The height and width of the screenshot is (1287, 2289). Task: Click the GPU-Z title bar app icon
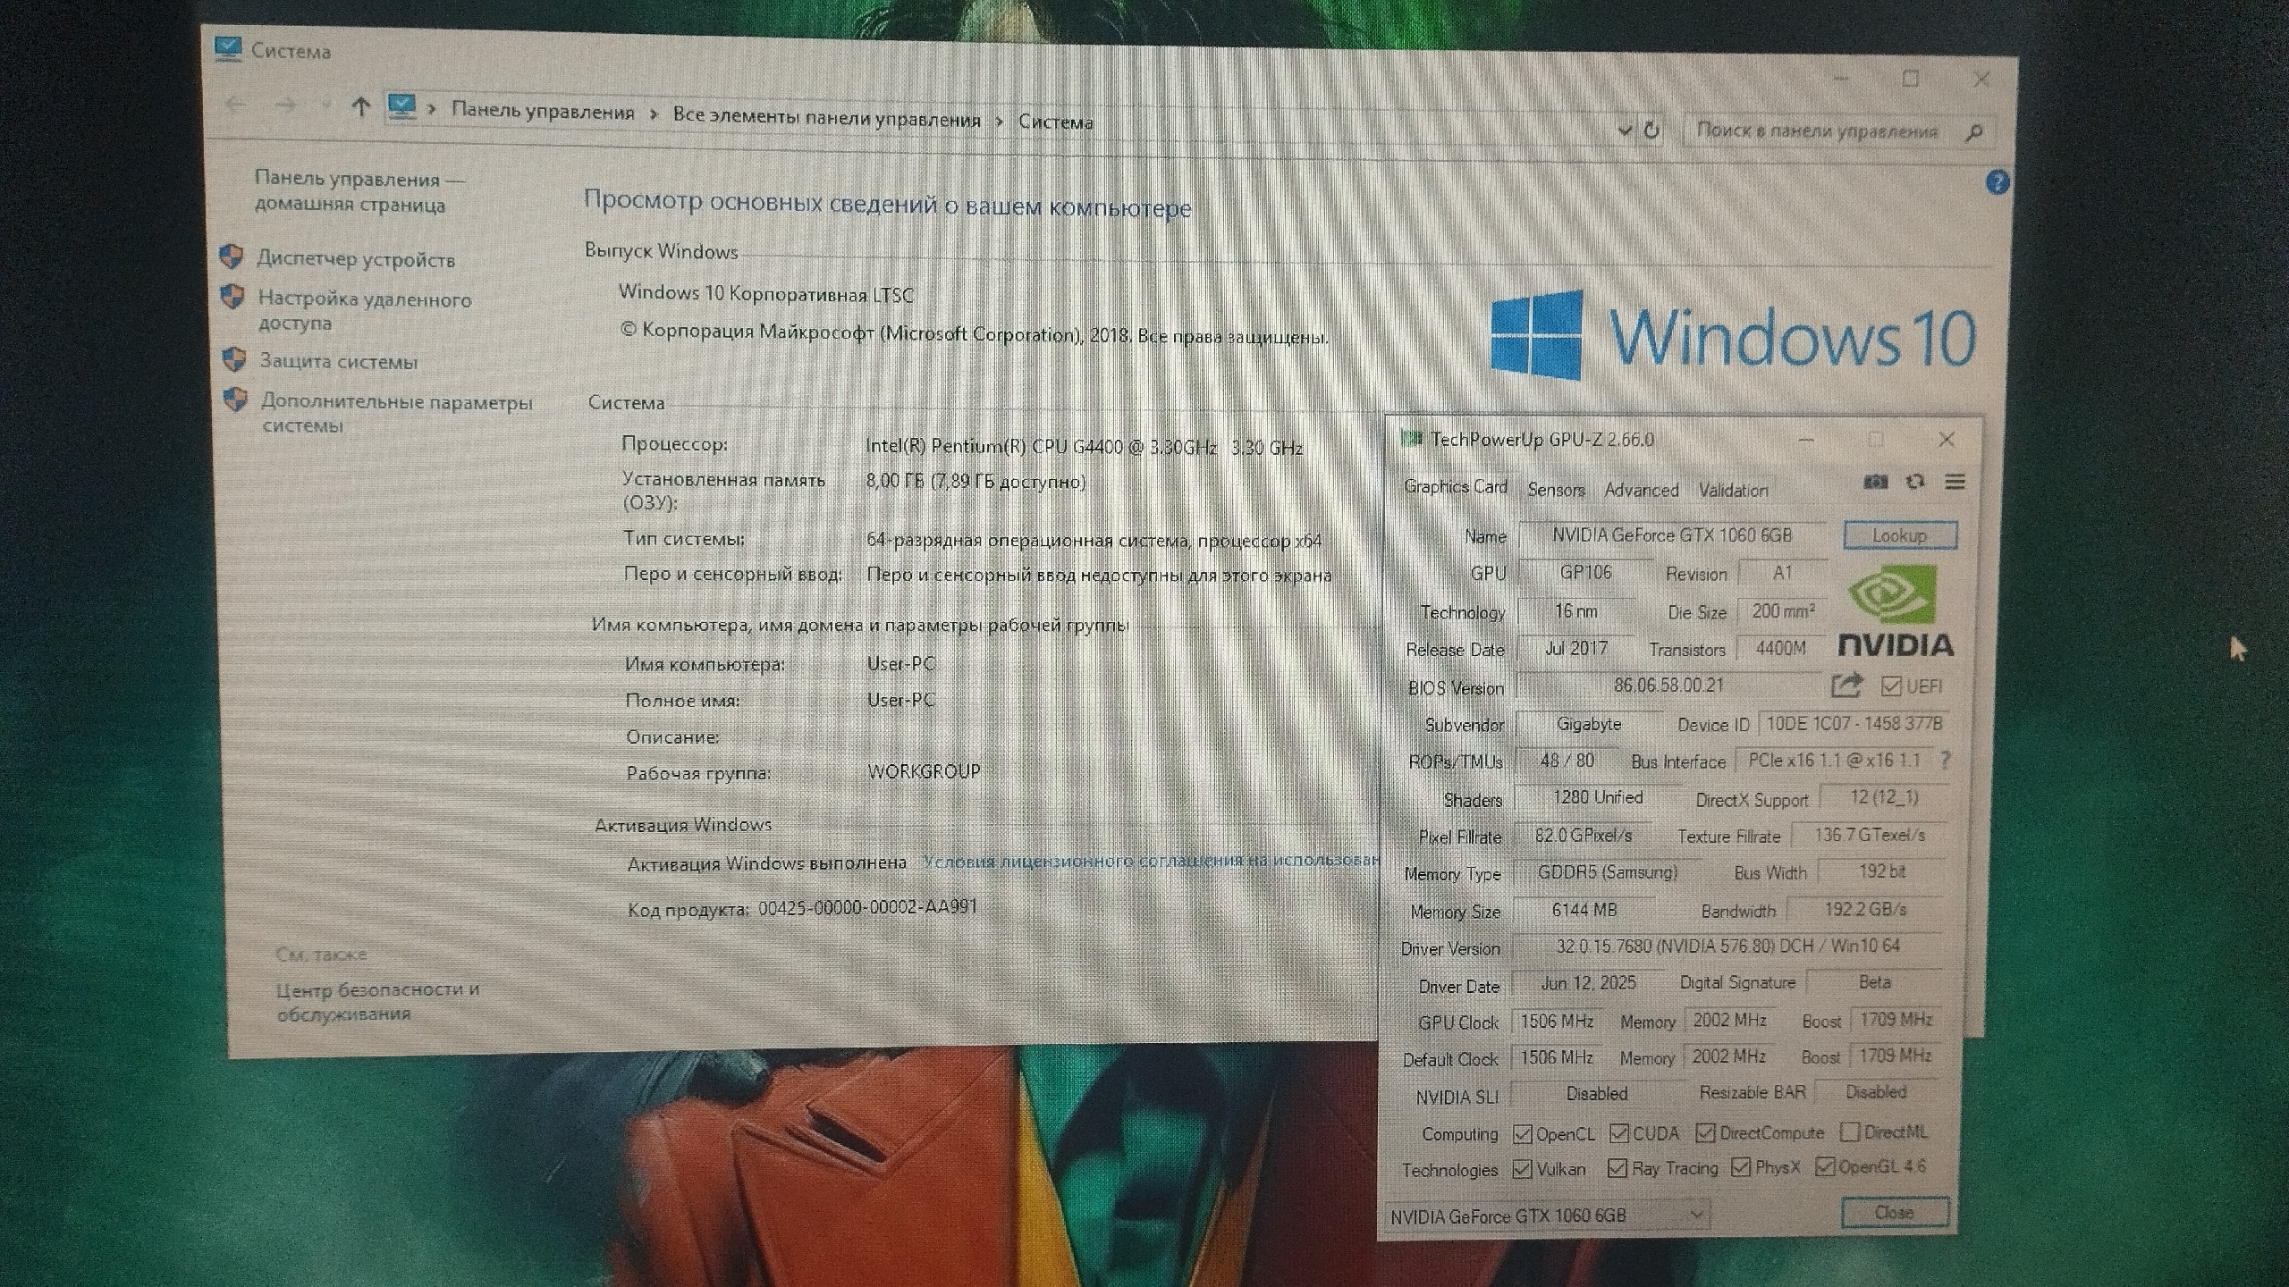[x=1411, y=438]
